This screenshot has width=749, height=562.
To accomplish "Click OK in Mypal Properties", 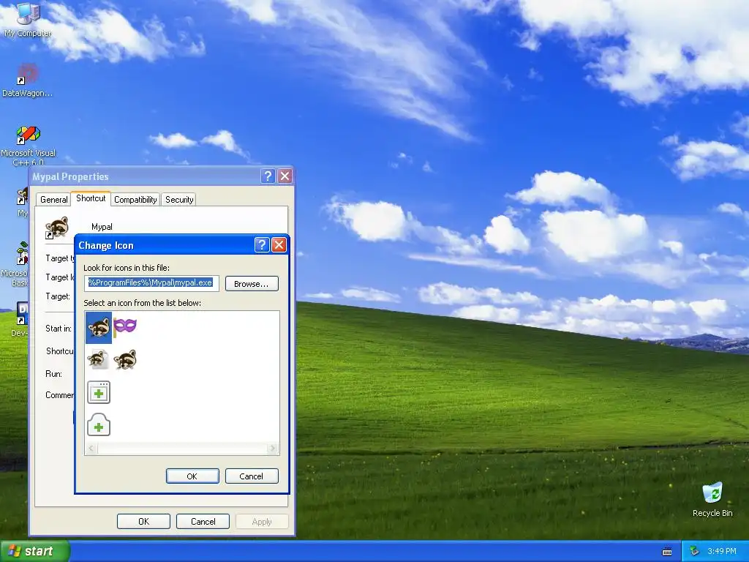I will coord(144,521).
